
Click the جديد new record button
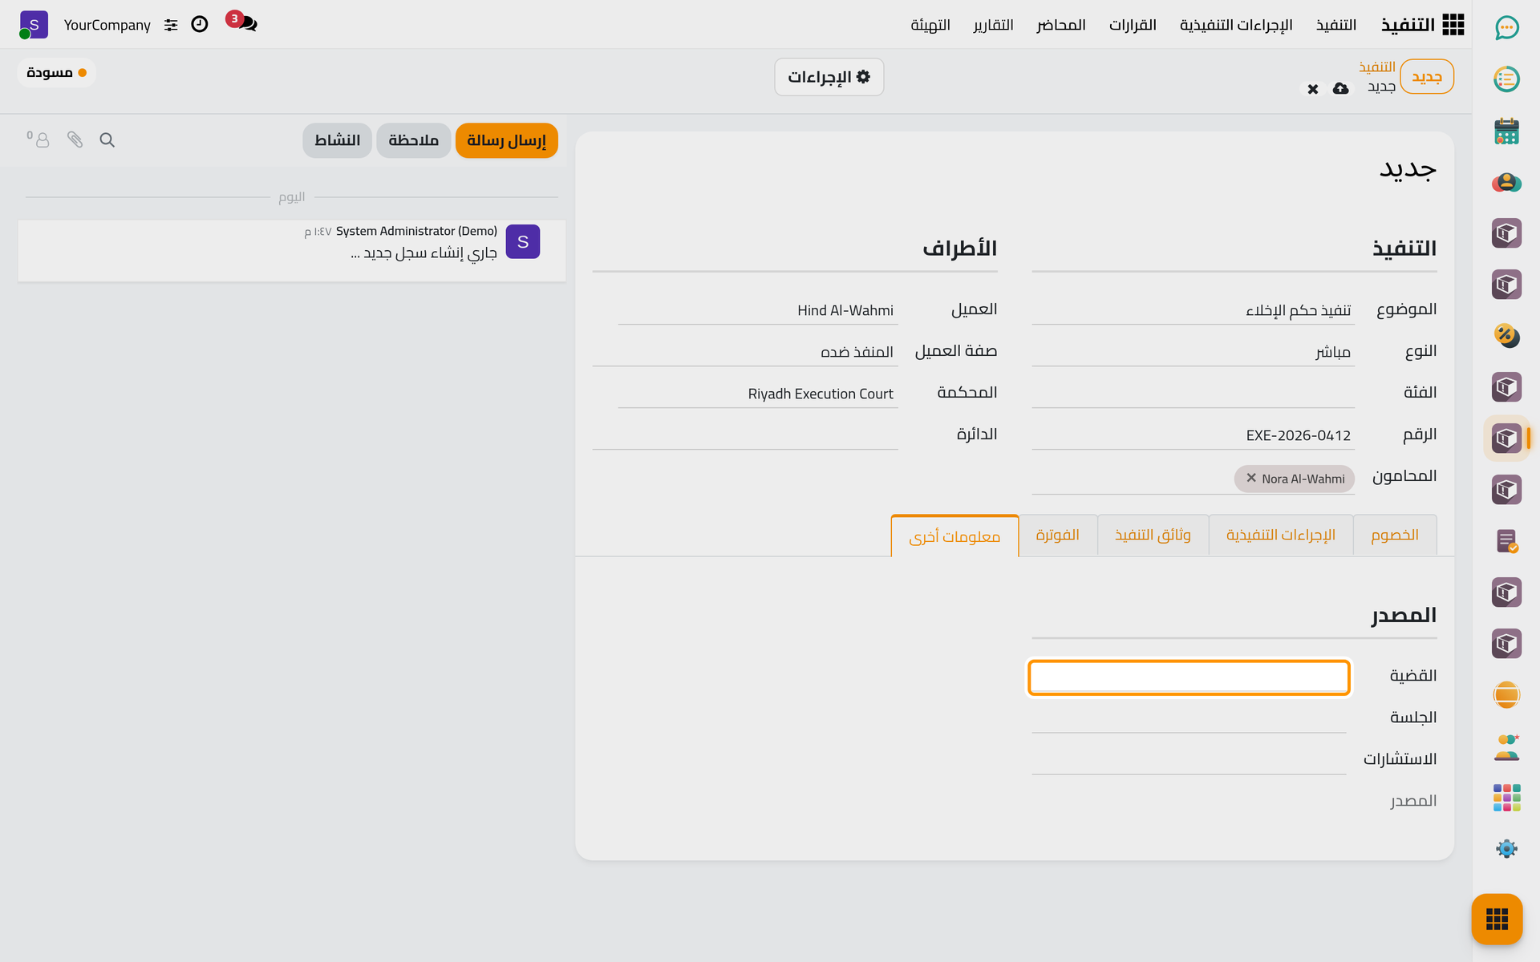point(1427,76)
